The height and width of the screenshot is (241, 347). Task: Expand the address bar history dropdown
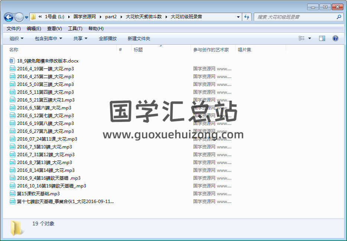[238, 17]
